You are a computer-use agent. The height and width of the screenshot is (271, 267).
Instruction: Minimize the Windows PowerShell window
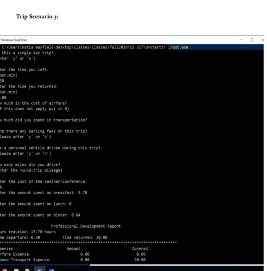[241, 40]
